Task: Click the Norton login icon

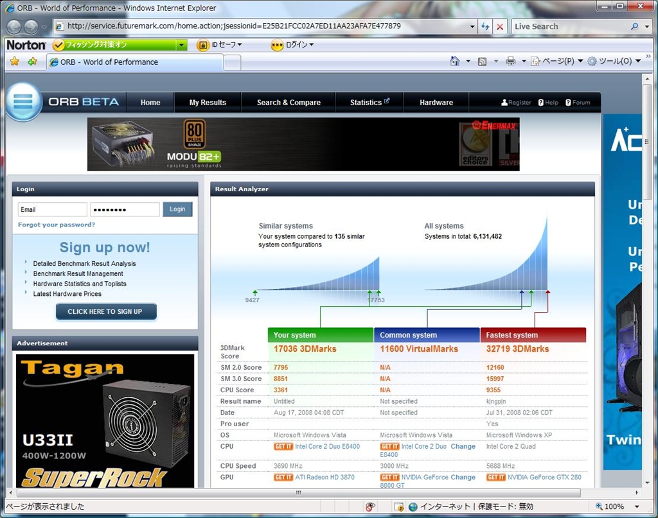Action: click(277, 44)
